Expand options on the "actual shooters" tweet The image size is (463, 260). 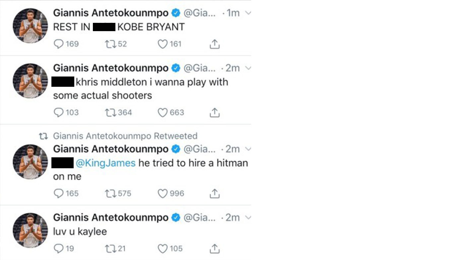248,68
